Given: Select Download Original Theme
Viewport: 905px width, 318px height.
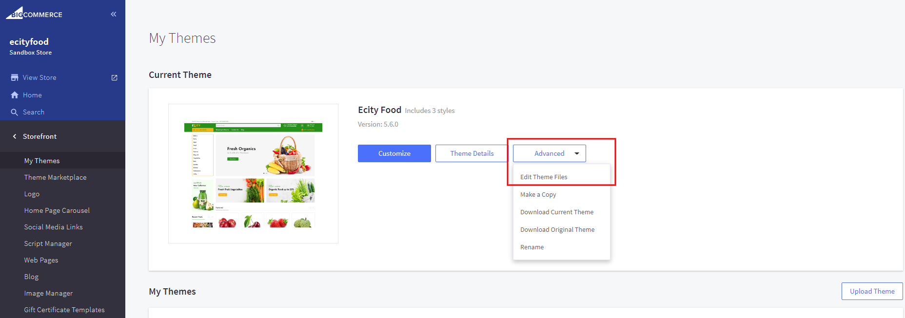Looking at the screenshot, I should (x=557, y=229).
